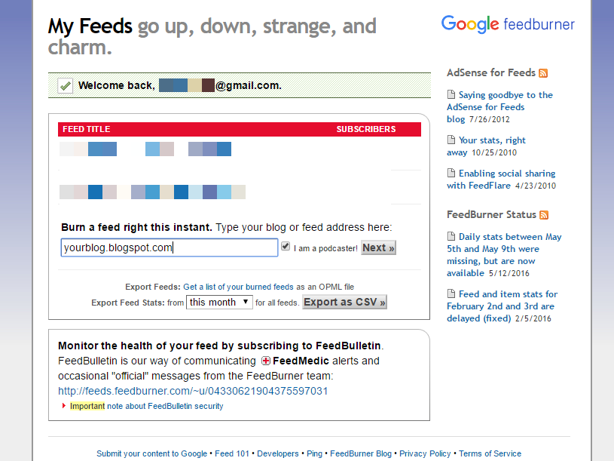The image size is (614, 461).
Task: Click the FeedBurner Status RSS icon
Action: point(544,215)
